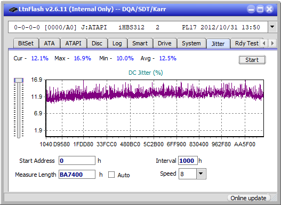The image size is (281, 205).
Task: Close the LtnFlash window
Action: point(269,9)
